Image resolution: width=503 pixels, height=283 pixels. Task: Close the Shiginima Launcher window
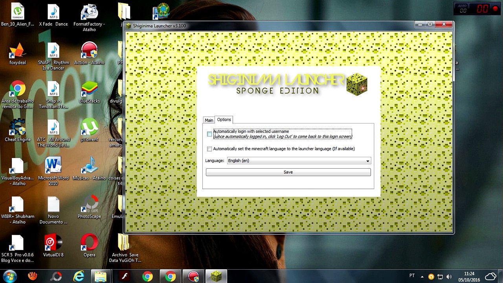pyautogui.click(x=444, y=24)
